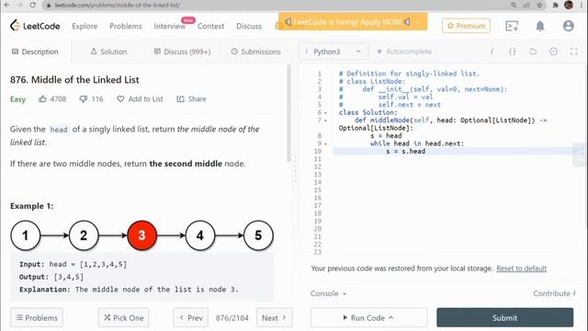Click the red node 3 in the diagram
588x331 pixels.
(141, 235)
